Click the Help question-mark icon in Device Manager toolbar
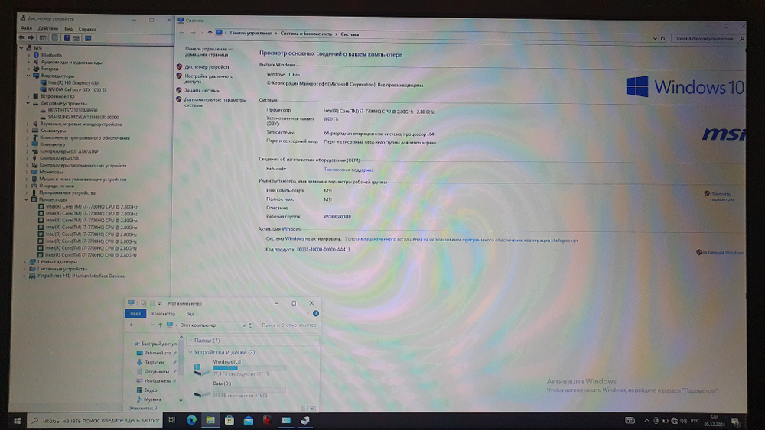This screenshot has width=765, height=430. [x=67, y=38]
